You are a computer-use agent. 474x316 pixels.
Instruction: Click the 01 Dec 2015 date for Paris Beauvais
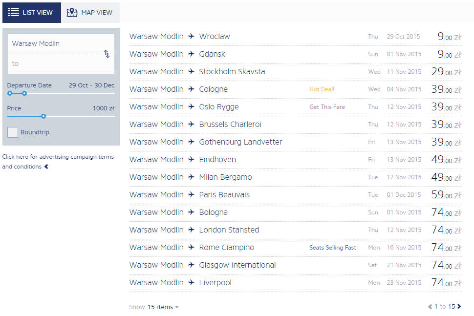(404, 195)
